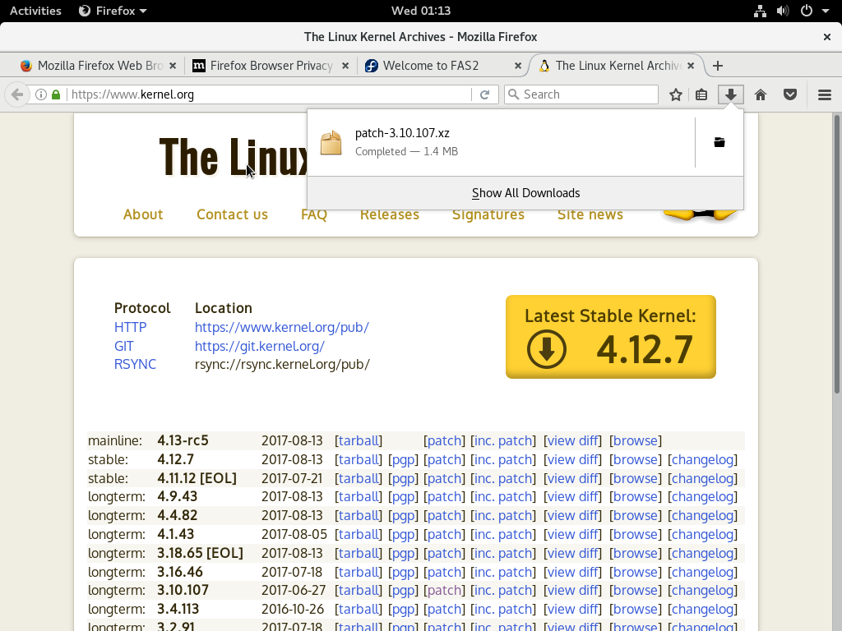The height and width of the screenshot is (631, 842).
Task: Click the browser back arrow button
Action: point(16,95)
